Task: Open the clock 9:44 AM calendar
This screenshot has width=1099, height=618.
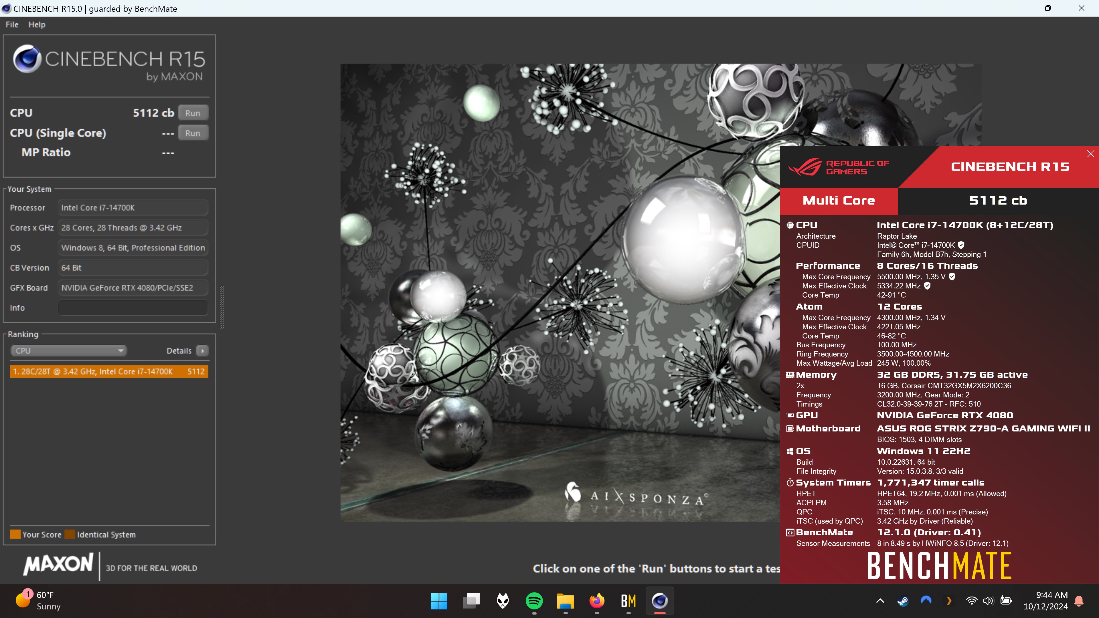Action: [x=1045, y=601]
